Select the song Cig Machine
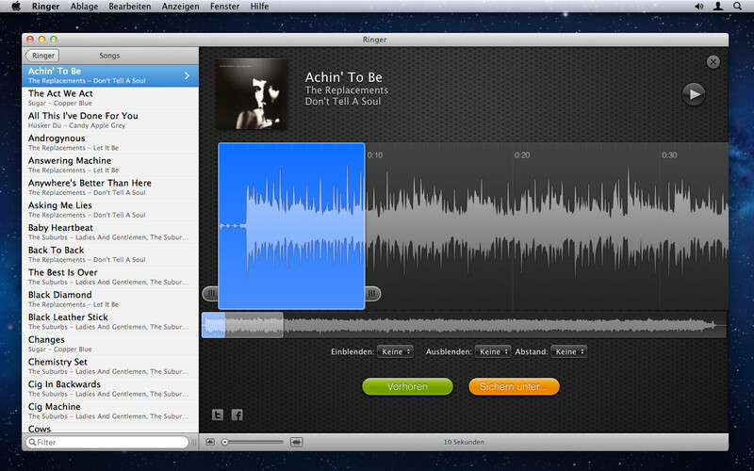 [110, 411]
